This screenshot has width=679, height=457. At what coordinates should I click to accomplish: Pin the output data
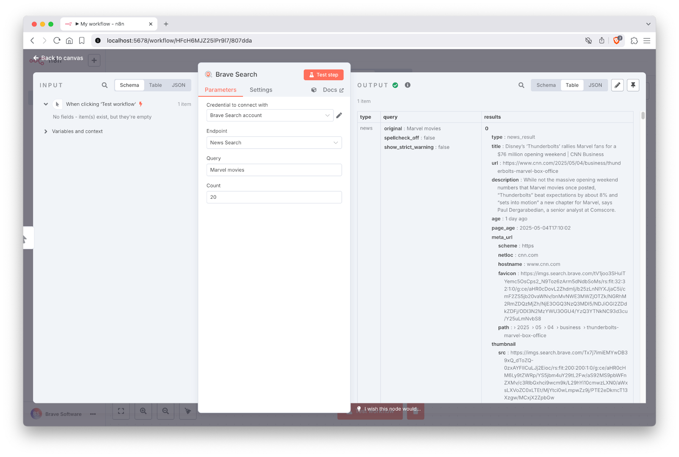point(633,85)
